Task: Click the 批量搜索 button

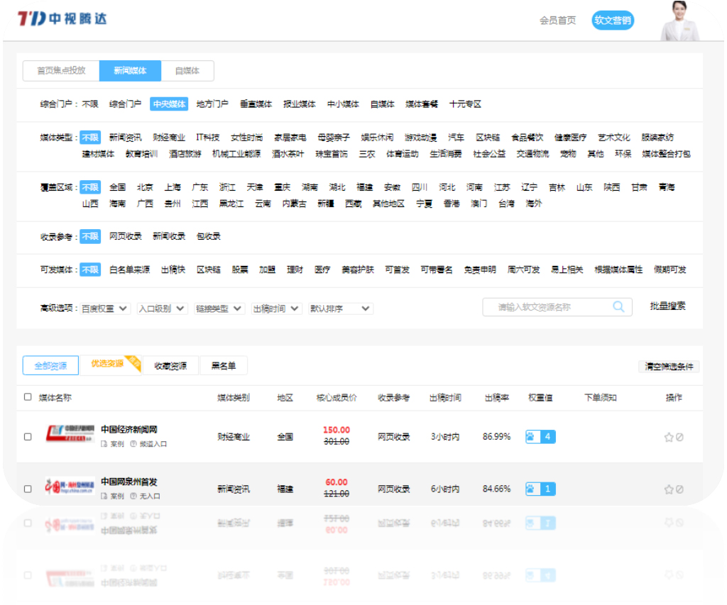Action: [x=667, y=306]
